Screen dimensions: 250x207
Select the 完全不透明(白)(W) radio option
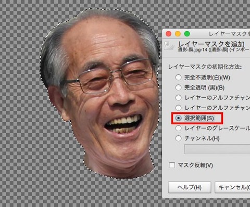pyautogui.click(x=179, y=77)
